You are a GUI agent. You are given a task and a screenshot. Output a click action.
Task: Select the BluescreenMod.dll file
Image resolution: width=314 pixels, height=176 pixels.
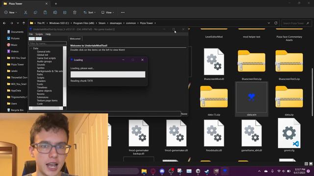click(214, 64)
